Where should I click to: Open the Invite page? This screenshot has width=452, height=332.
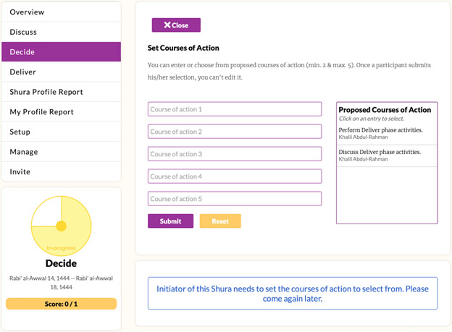tap(61, 171)
